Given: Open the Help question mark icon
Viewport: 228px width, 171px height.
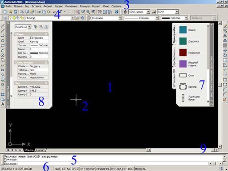Looking at the screenshot, I should (x=117, y=12).
